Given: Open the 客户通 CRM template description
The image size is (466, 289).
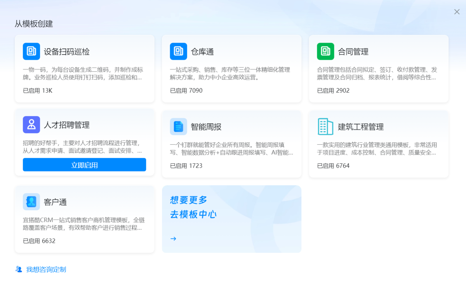Looking at the screenshot, I should (x=84, y=224).
